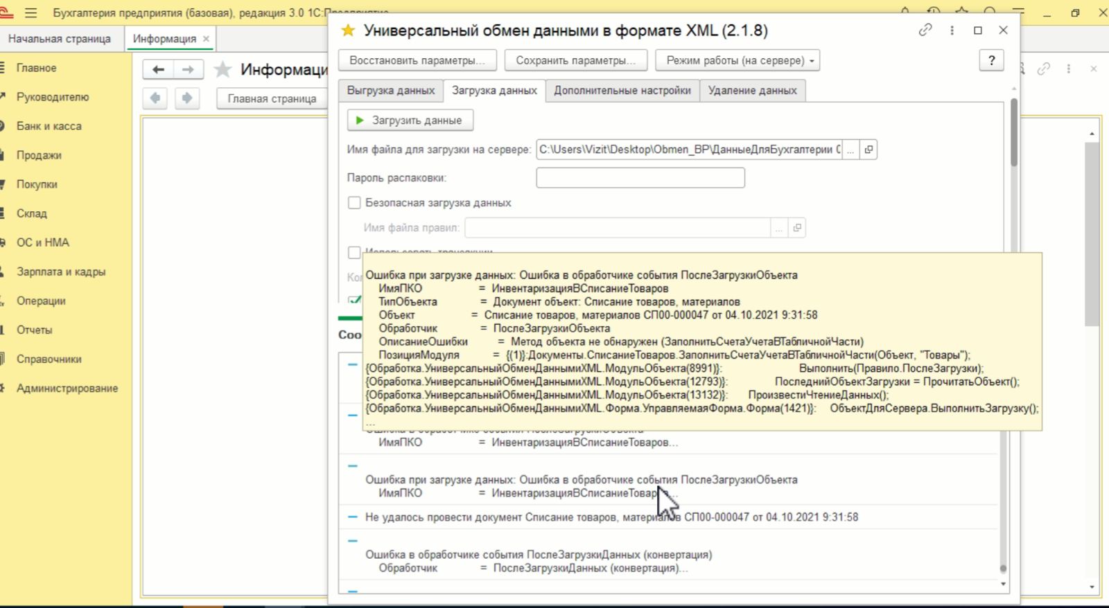Click the question mark help button
The image size is (1109, 608).
click(991, 61)
